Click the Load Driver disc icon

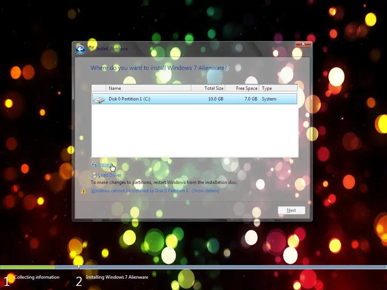click(x=94, y=175)
